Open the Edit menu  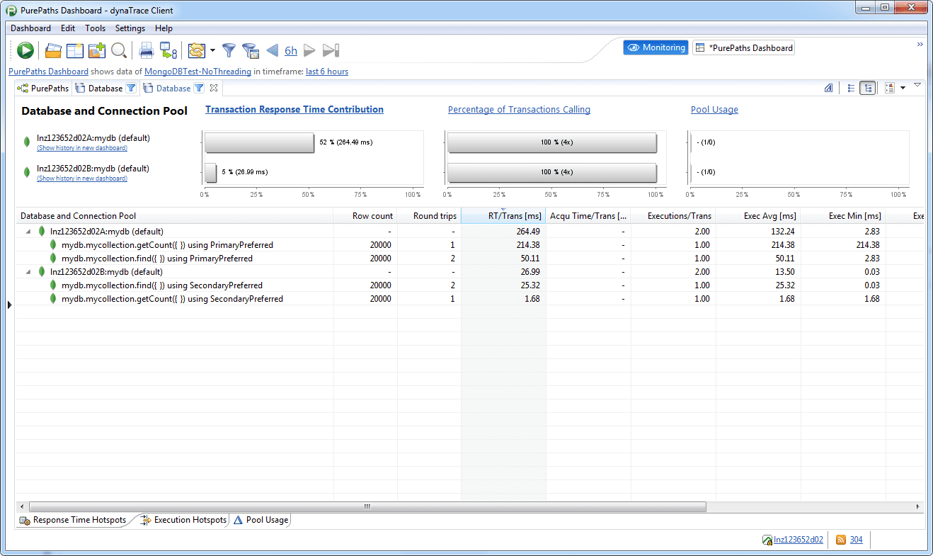68,28
